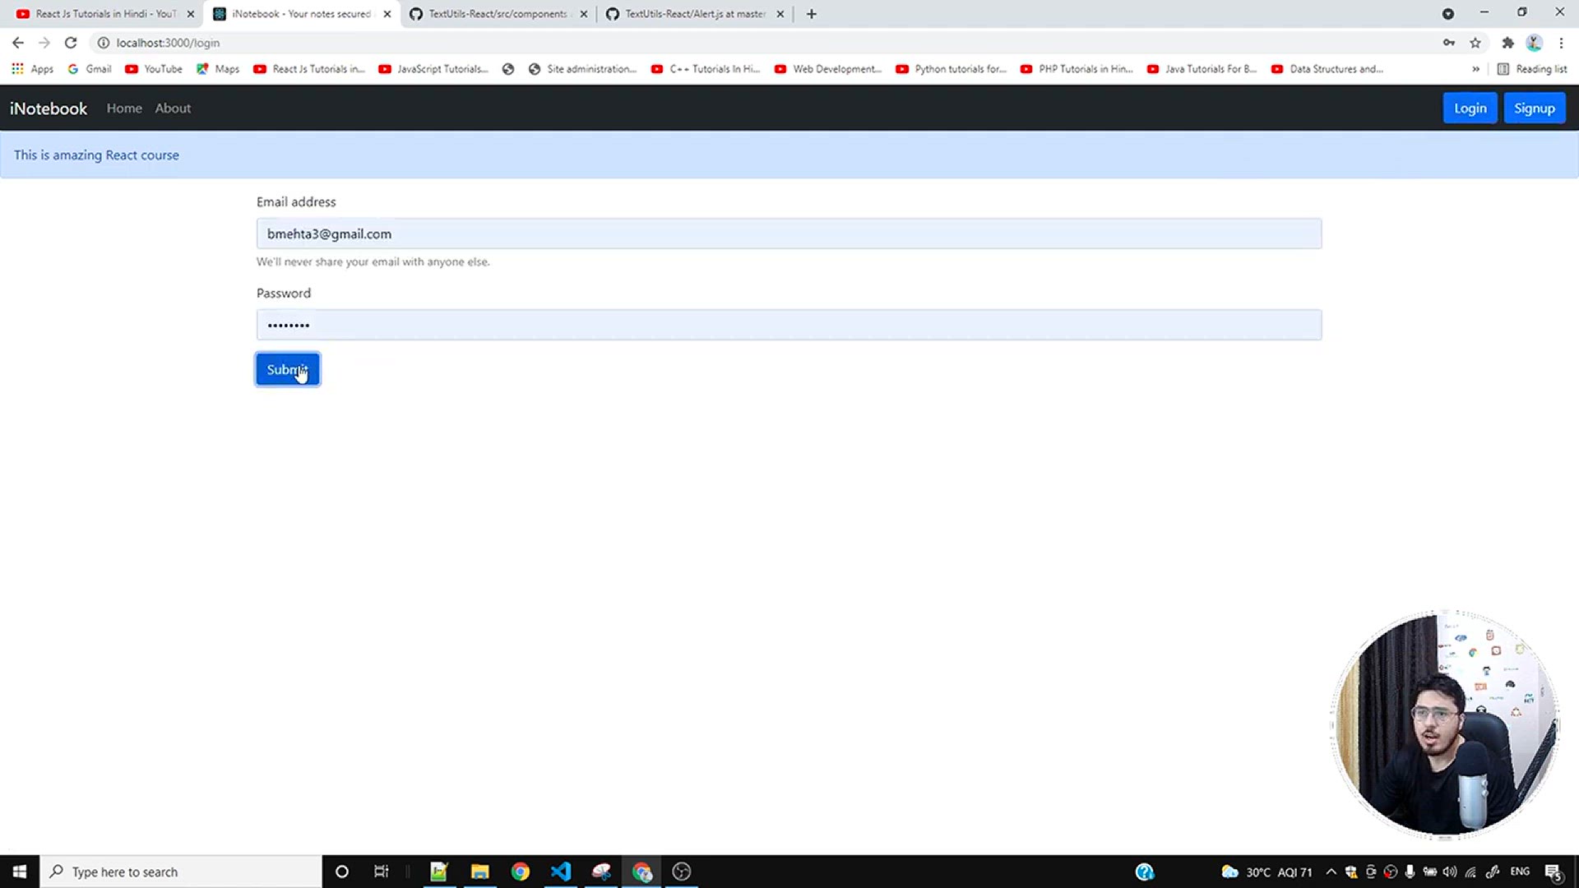Viewport: 1579px width, 888px height.
Task: Show hidden system tray icons
Action: point(1331,872)
